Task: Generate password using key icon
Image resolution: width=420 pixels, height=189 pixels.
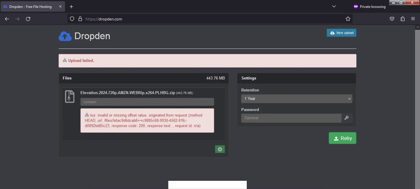Action: coord(346,118)
